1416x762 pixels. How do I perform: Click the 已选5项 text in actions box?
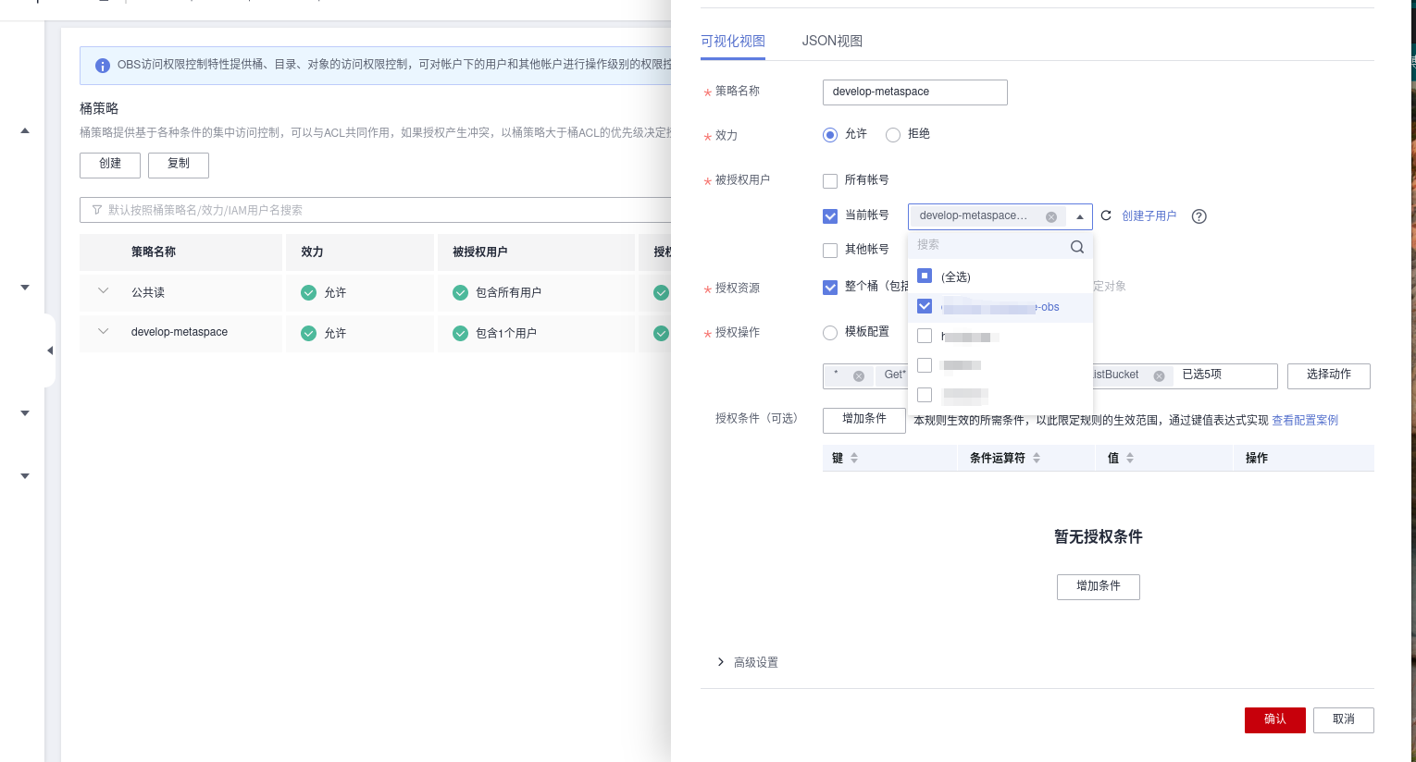coord(1202,375)
